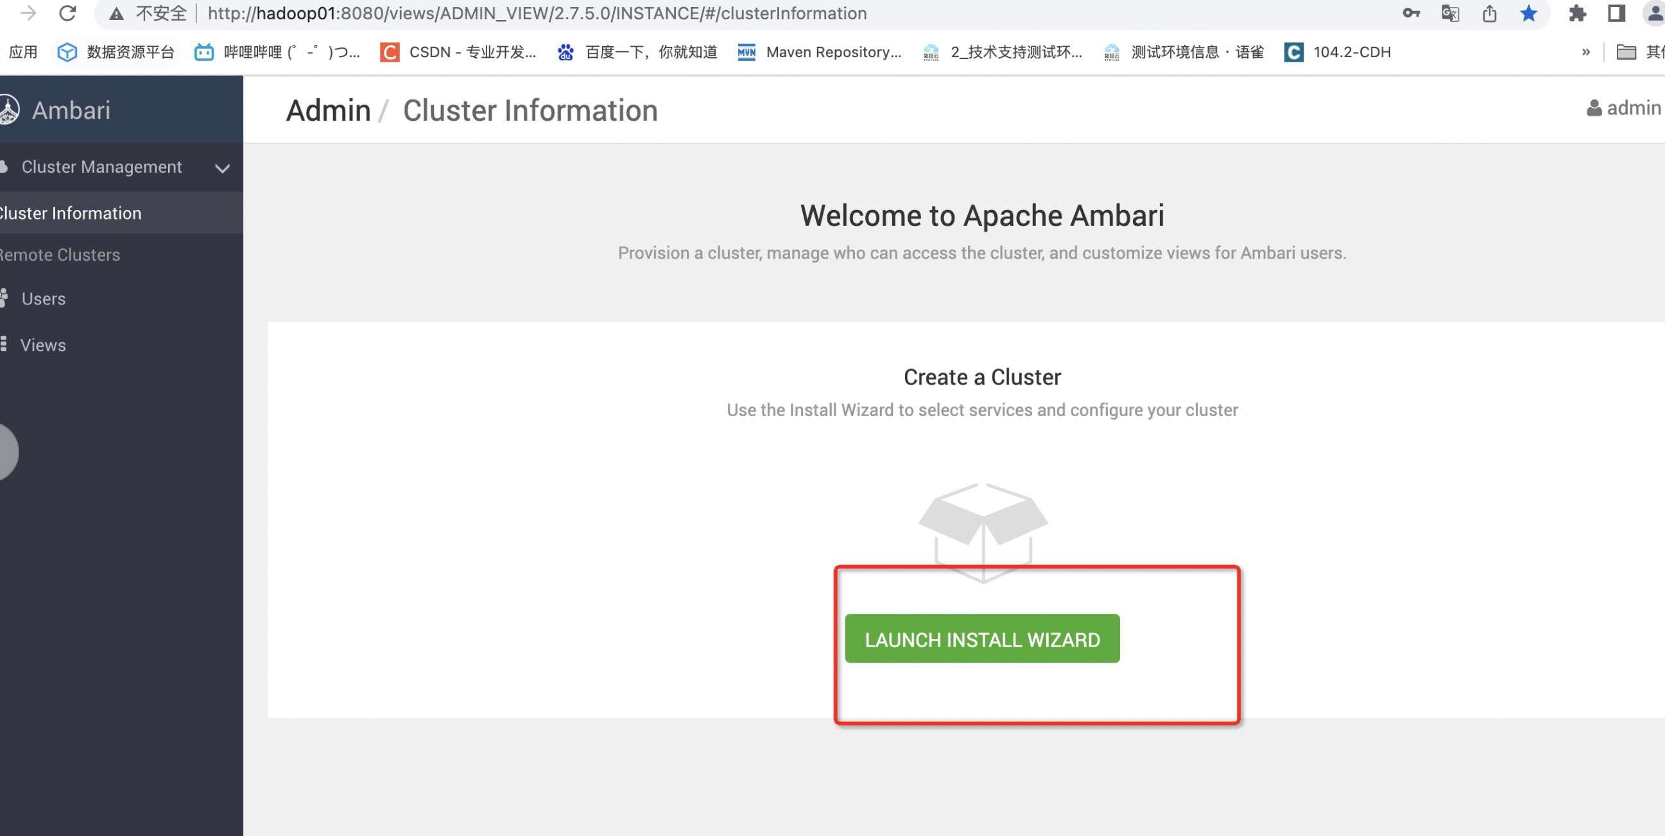
Task: Click the Admin breadcrumb link
Action: [x=329, y=110]
